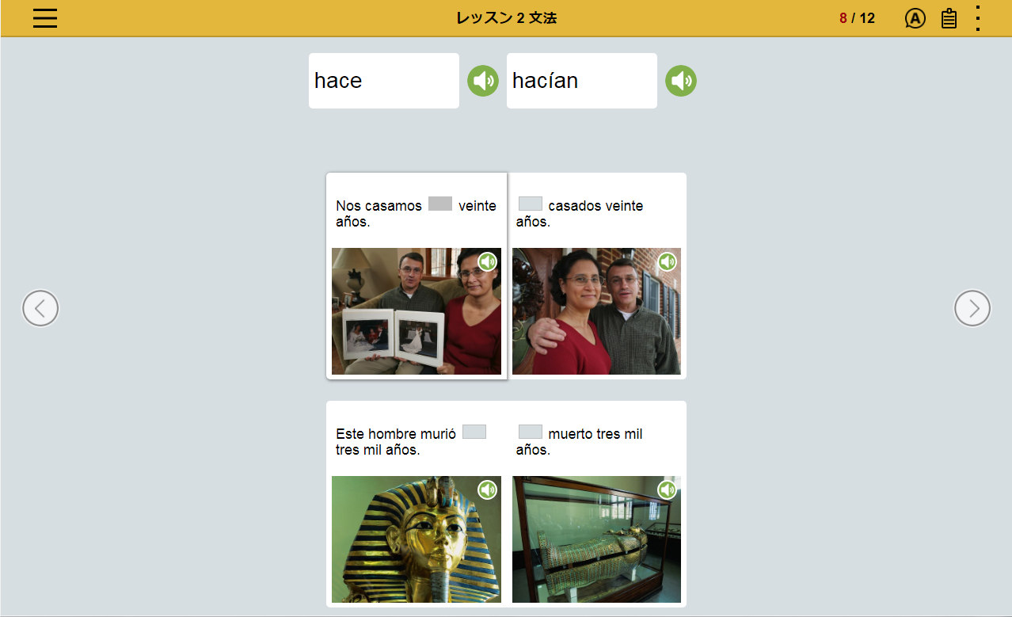Play audio on wedding album photo
The width and height of the screenshot is (1012, 617).
click(487, 262)
